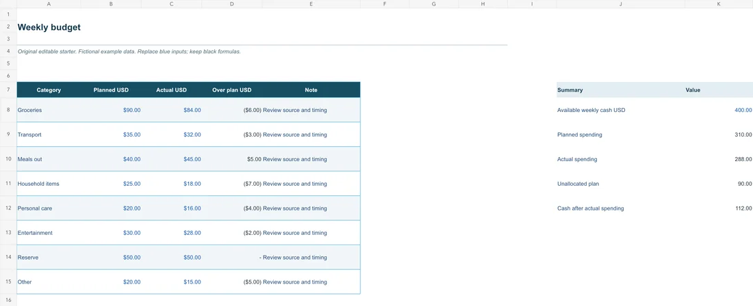Click the Note cell in Transport row
The image size is (753, 306).
[x=311, y=135]
